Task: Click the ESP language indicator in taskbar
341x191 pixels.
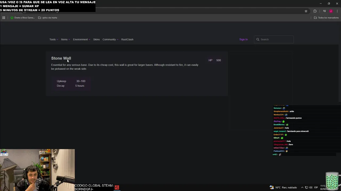Action: 316,188
